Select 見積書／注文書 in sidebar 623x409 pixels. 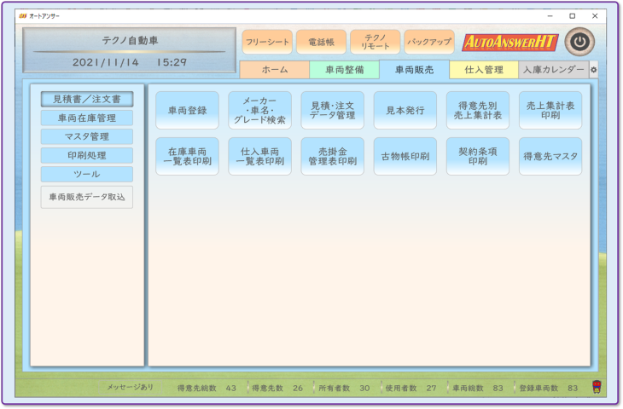coord(86,99)
